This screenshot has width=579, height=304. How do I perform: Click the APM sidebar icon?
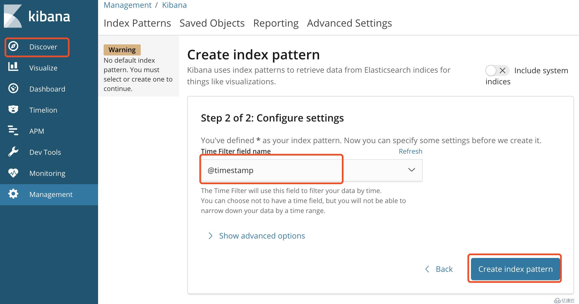click(x=13, y=131)
